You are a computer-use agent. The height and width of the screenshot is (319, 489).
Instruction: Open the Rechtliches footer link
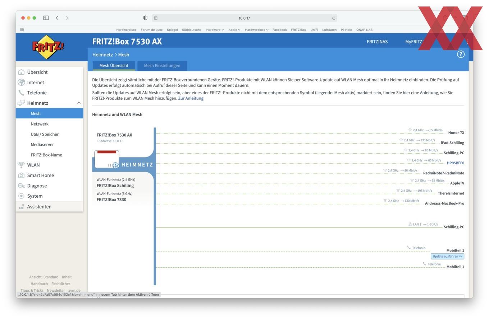61,284
